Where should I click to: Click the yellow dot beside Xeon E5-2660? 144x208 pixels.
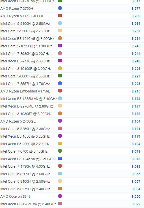coord(60,143)
